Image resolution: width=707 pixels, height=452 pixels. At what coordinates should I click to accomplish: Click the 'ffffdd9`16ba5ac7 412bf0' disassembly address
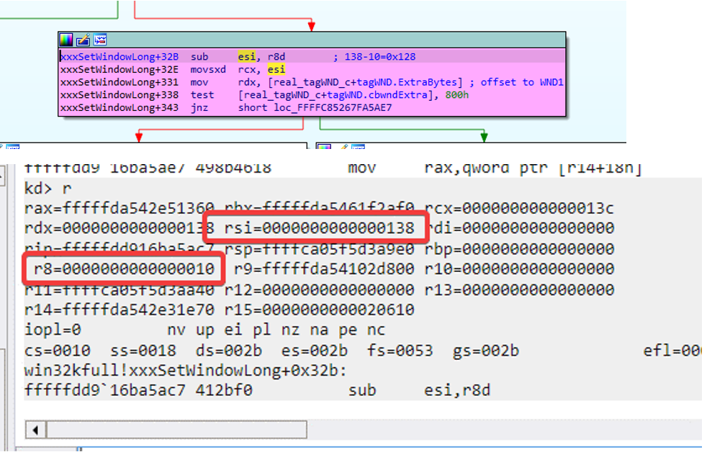[138, 390]
